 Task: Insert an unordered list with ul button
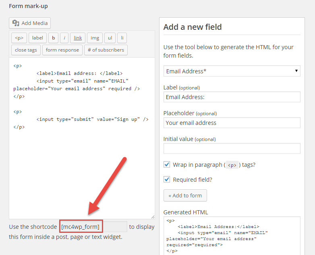coord(110,38)
